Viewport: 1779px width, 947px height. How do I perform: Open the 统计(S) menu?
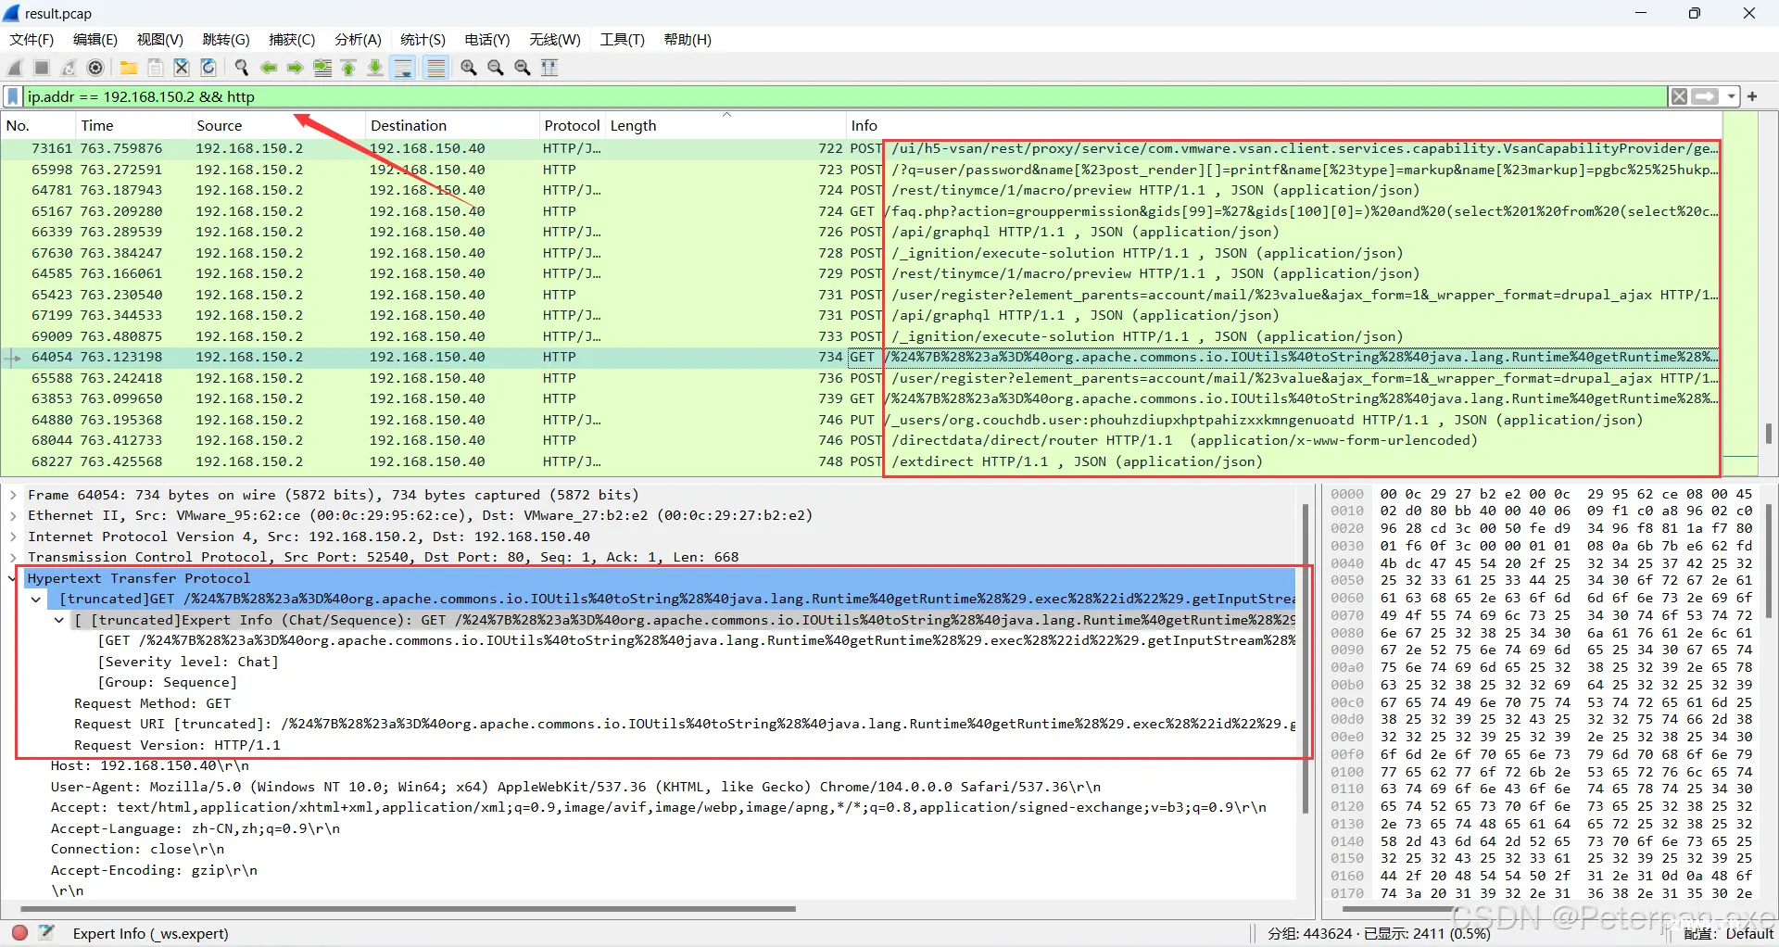[423, 40]
